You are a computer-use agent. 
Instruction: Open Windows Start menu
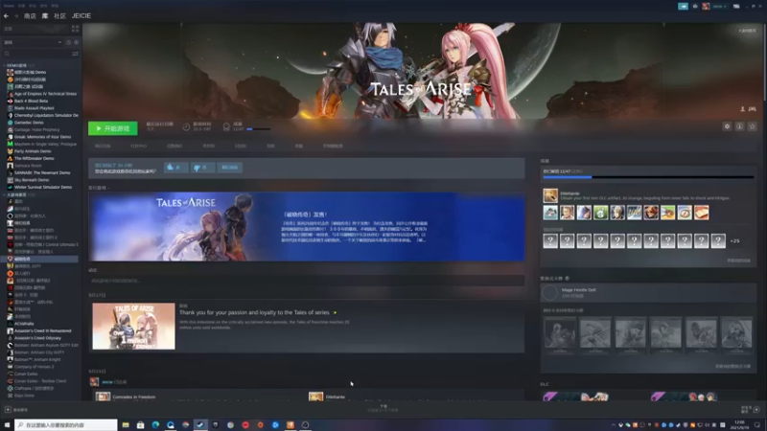[7, 425]
